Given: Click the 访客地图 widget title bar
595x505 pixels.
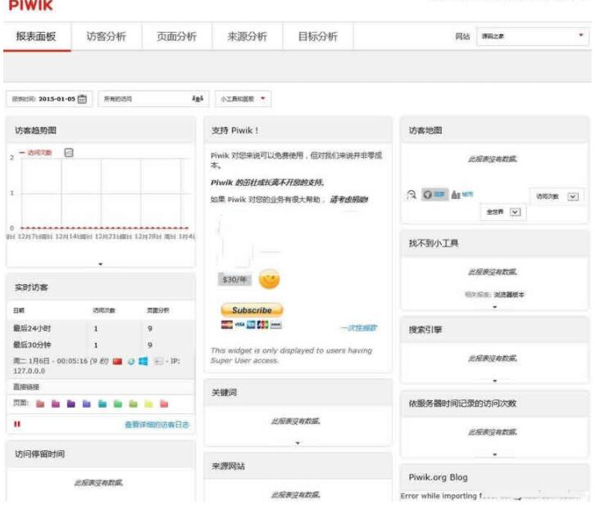Looking at the screenshot, I should pos(495,130).
